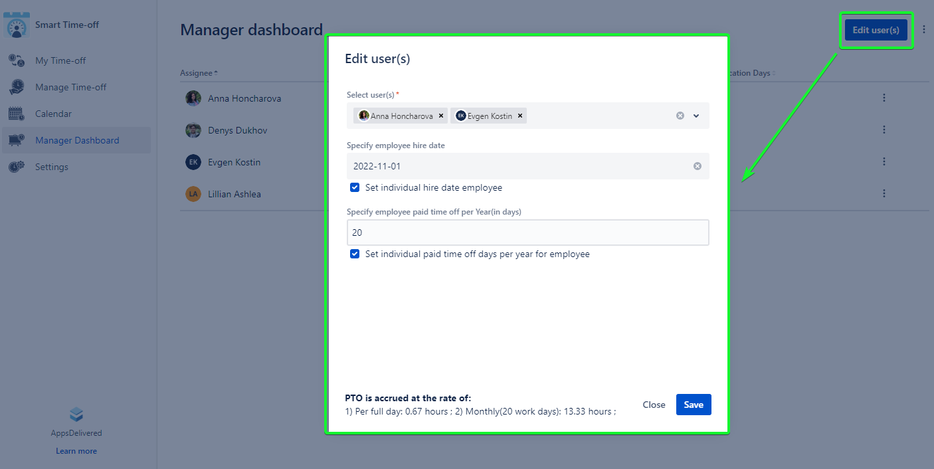Open the Manager Dashboard menu item
Viewport: 934px width, 469px height.
77,140
